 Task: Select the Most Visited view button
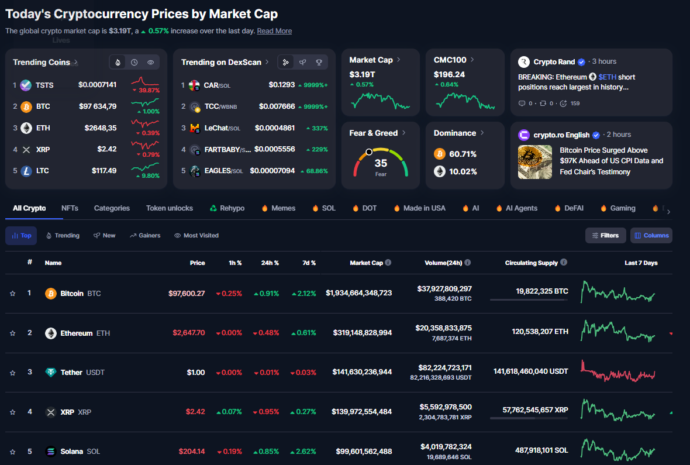196,236
